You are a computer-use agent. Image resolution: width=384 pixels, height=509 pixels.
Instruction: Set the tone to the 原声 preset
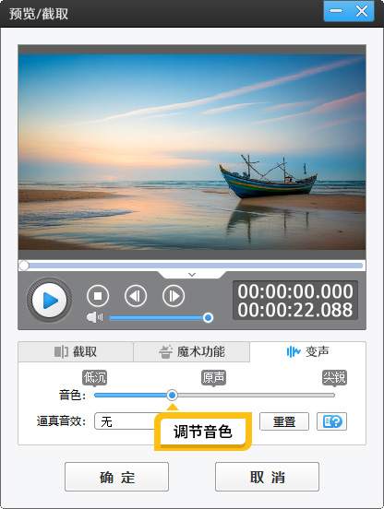213,377
